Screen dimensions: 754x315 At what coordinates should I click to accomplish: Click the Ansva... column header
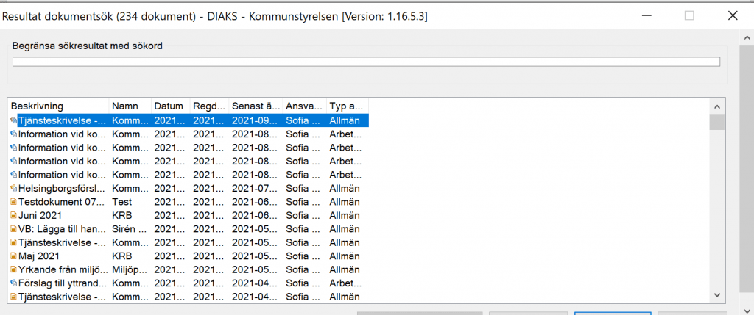coord(304,106)
